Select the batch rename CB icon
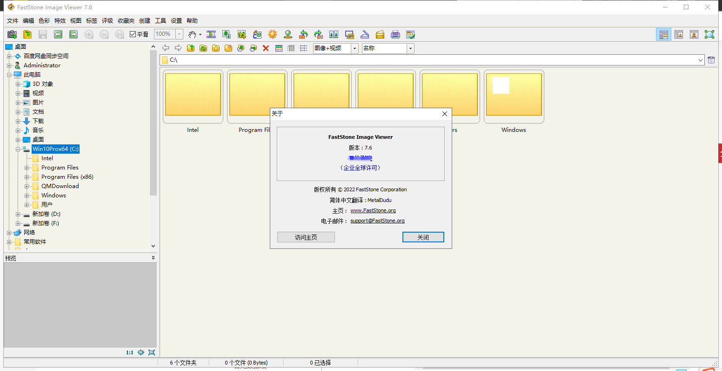Viewport: 722px width, 371px height. [x=257, y=34]
